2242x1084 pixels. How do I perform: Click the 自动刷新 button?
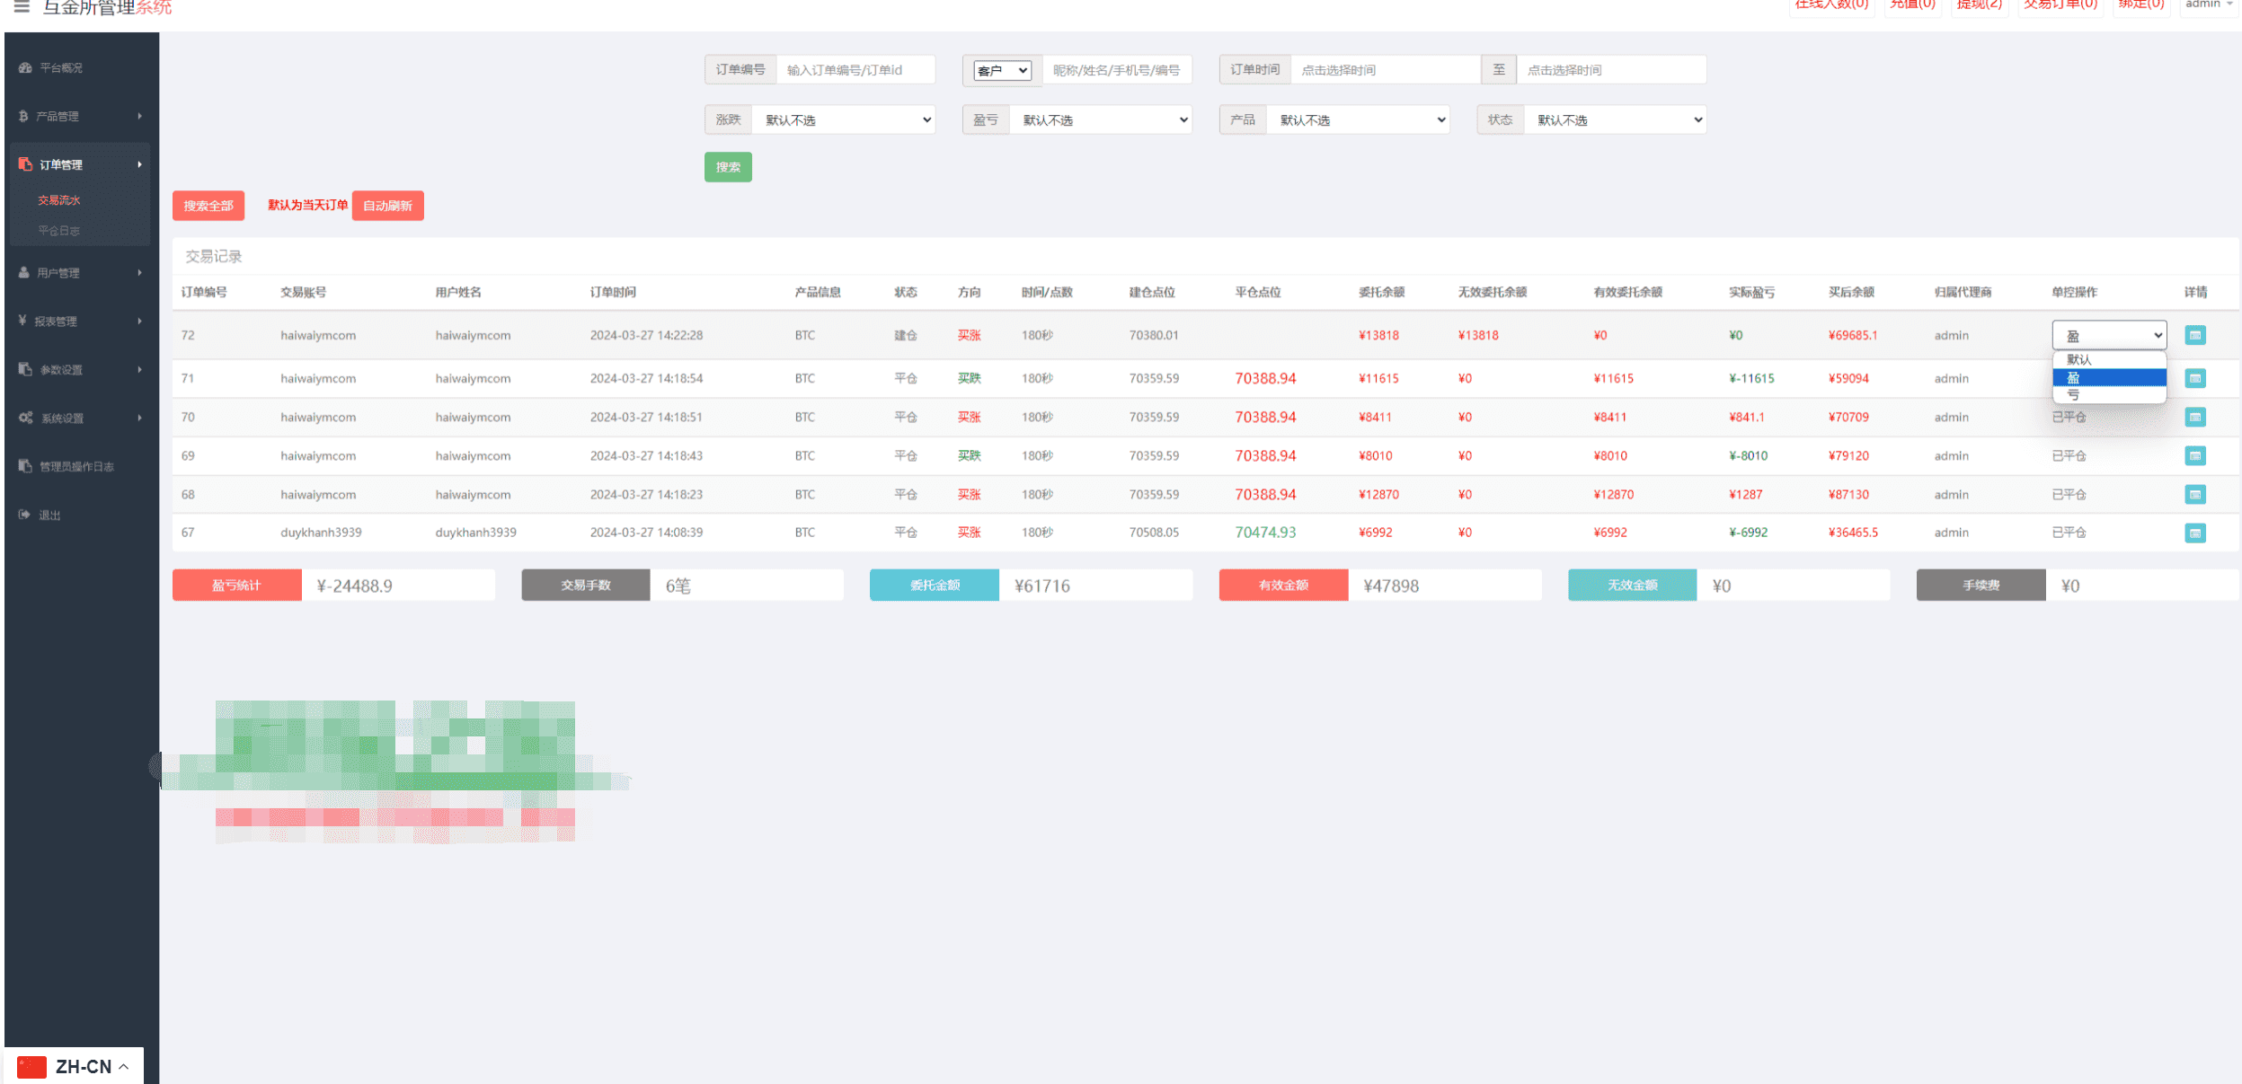387,206
